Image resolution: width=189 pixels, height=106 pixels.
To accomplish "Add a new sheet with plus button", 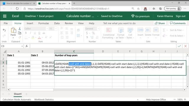I will click(26, 94).
